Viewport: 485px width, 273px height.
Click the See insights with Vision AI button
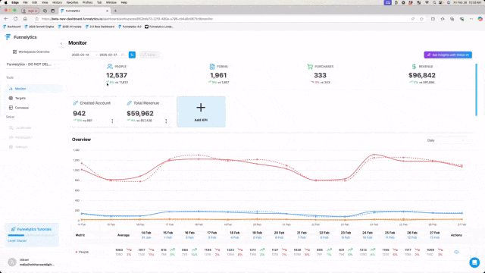coord(448,55)
